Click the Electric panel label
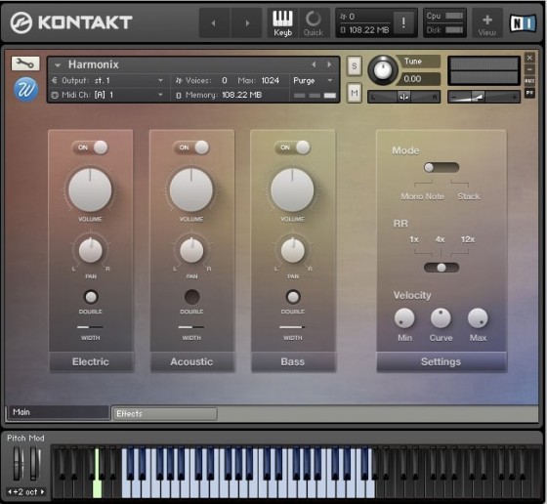547x504 pixels. (x=91, y=361)
